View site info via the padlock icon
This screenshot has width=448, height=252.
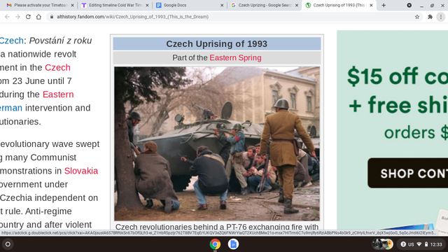click(x=52, y=17)
